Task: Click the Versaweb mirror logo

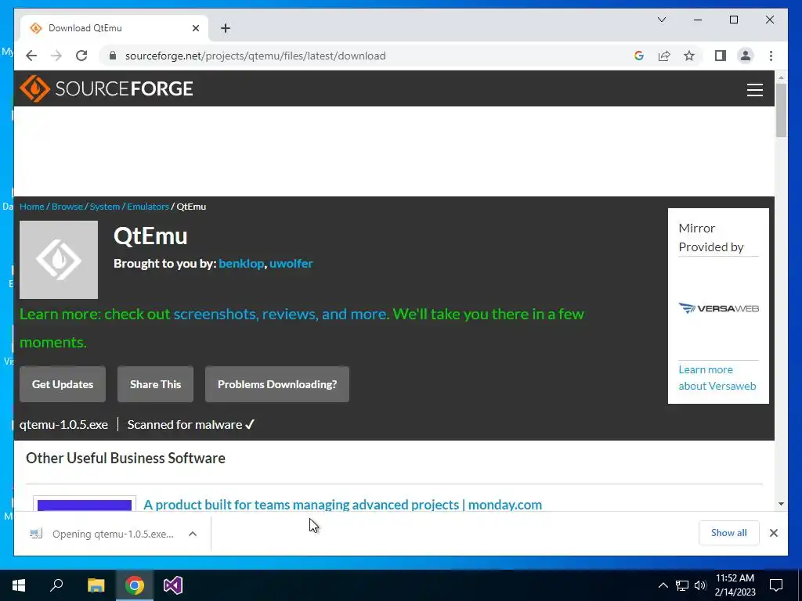Action: pos(719,308)
